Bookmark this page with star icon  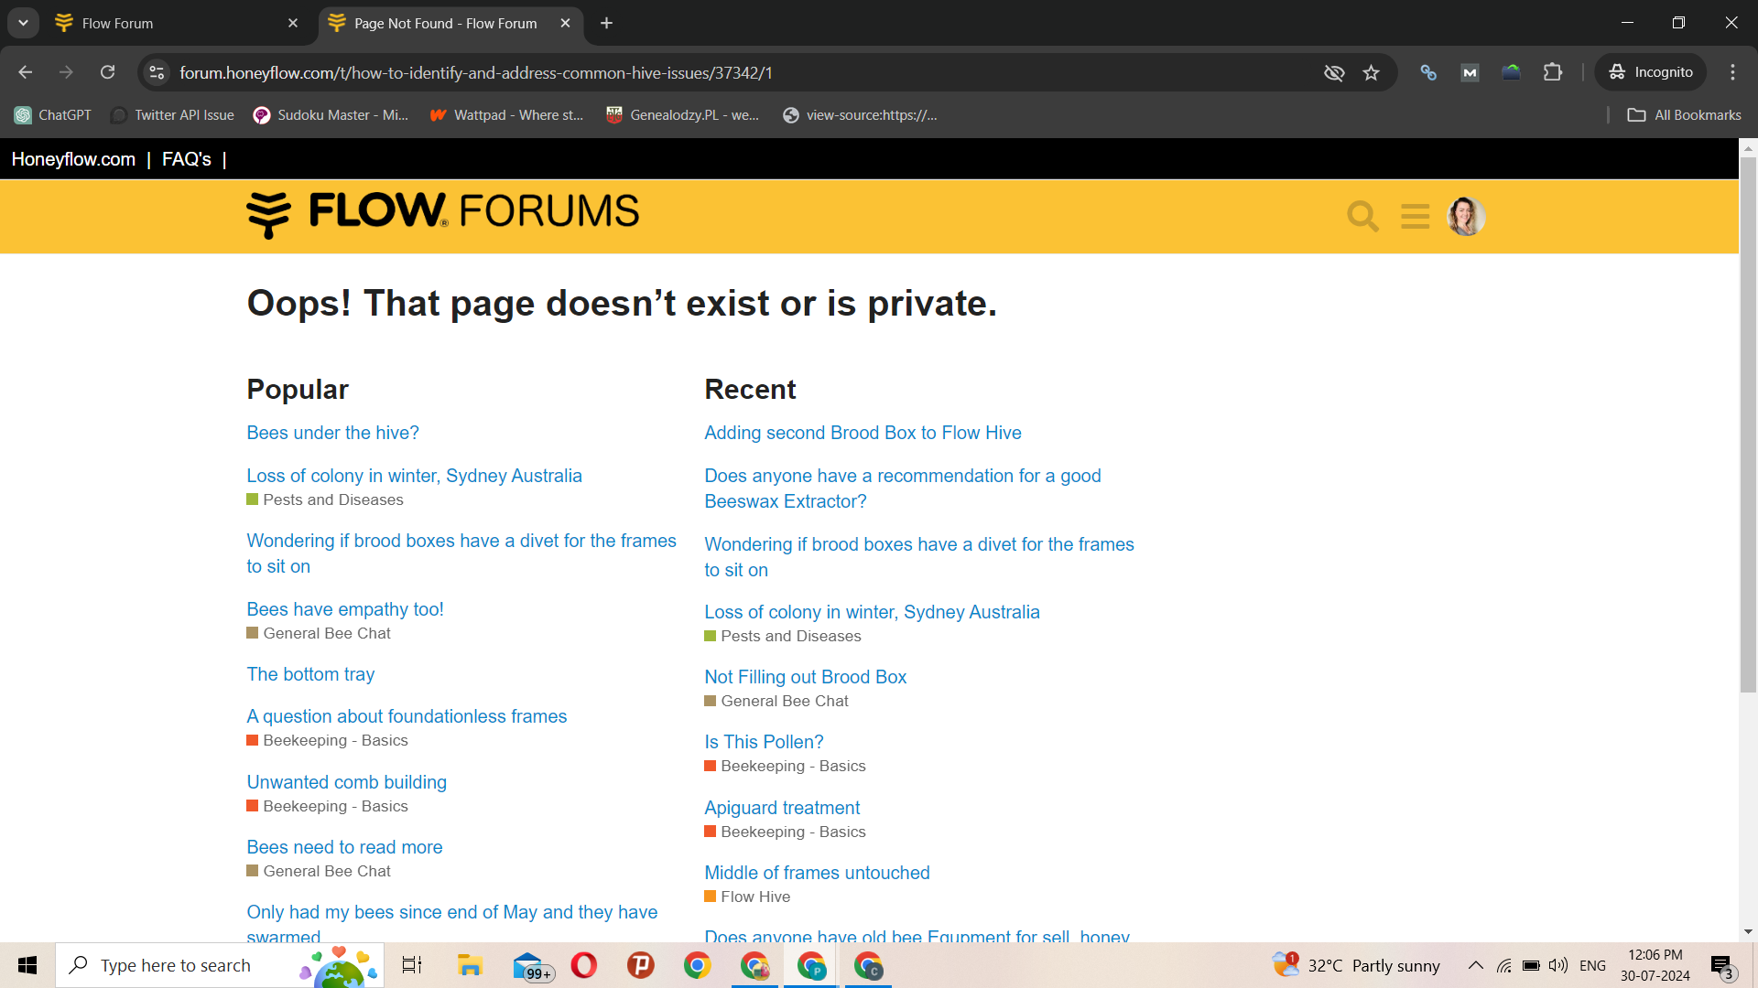[1371, 73]
